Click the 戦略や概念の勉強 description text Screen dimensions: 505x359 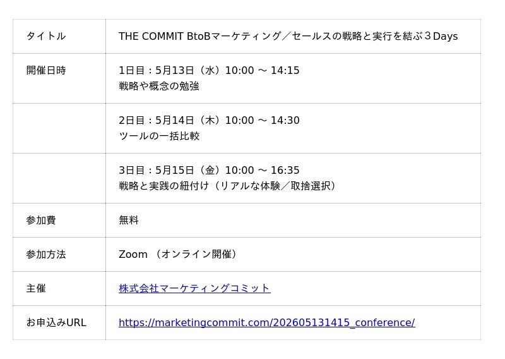pos(159,86)
